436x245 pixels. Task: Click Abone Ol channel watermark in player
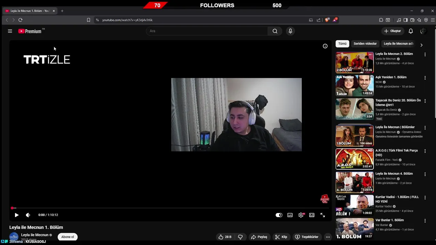tap(325, 199)
